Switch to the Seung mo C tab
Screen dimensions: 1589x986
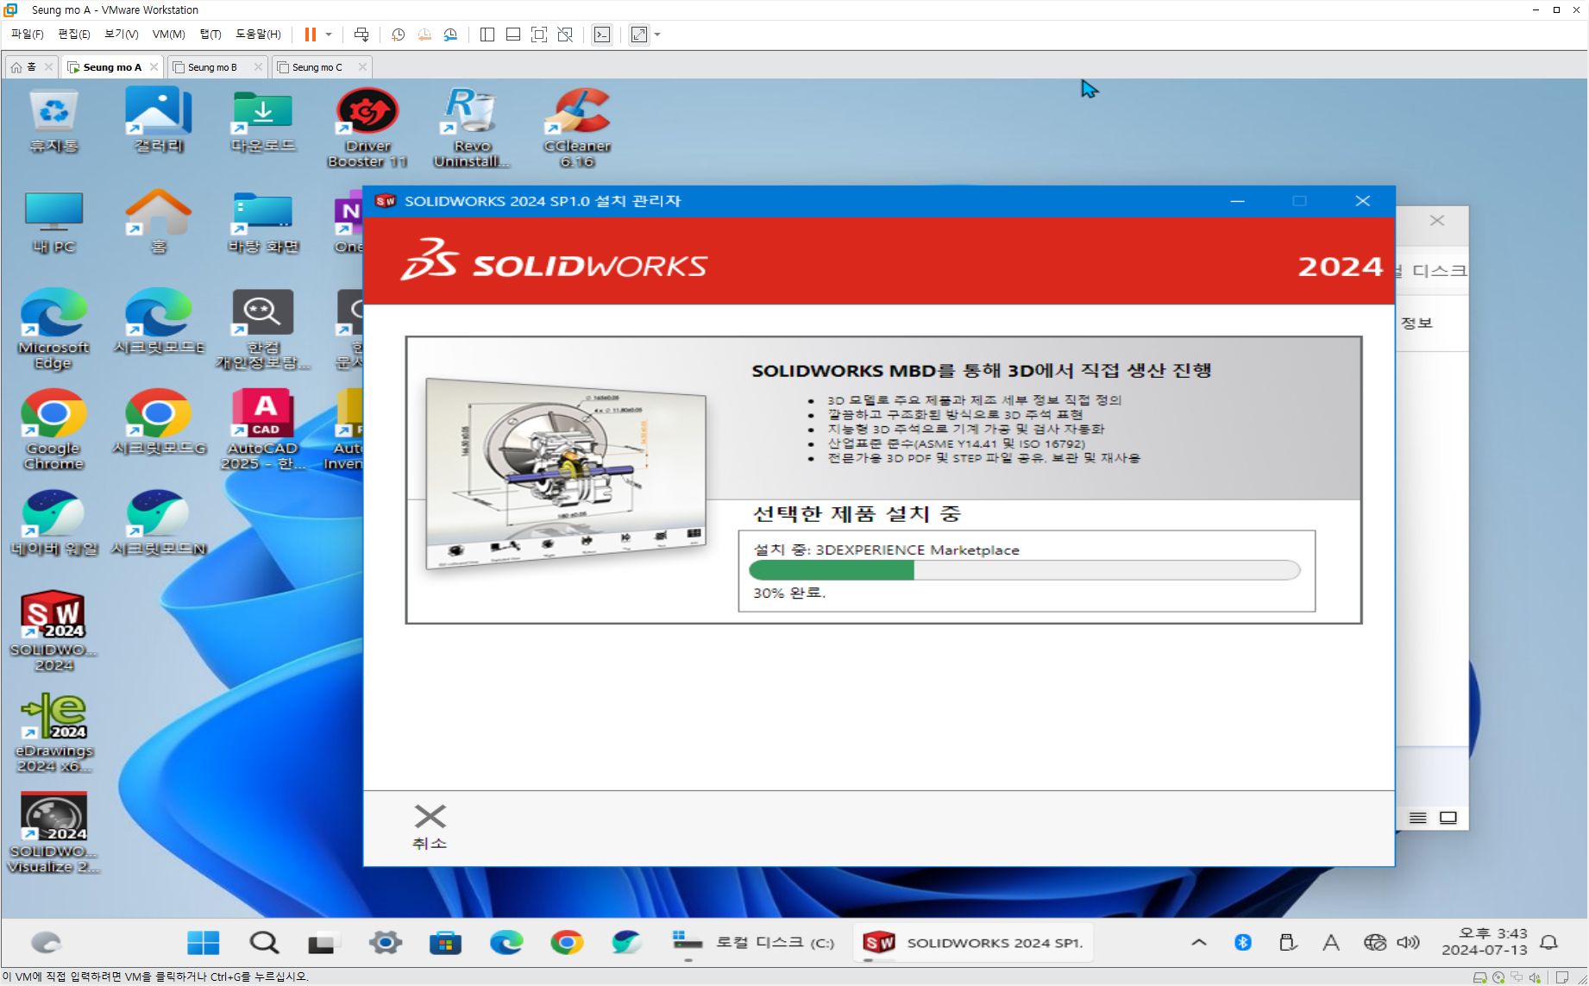[317, 67]
